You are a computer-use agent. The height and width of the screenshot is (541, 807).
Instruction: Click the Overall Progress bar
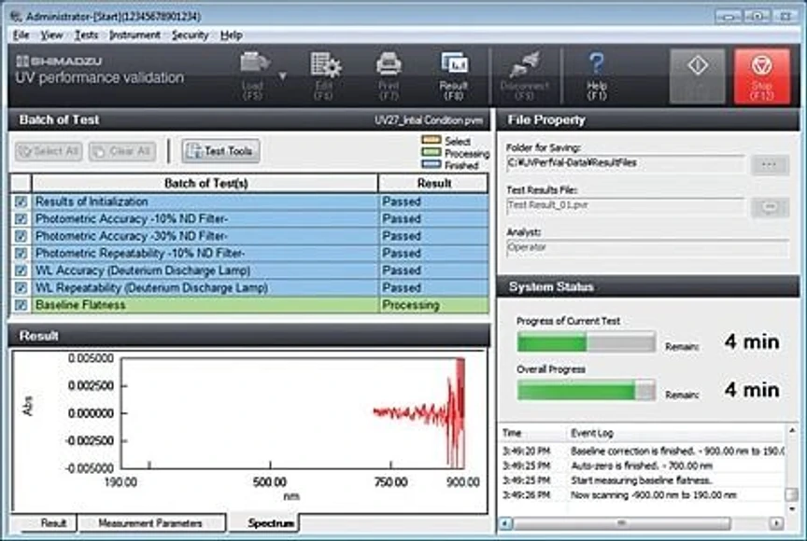click(586, 389)
